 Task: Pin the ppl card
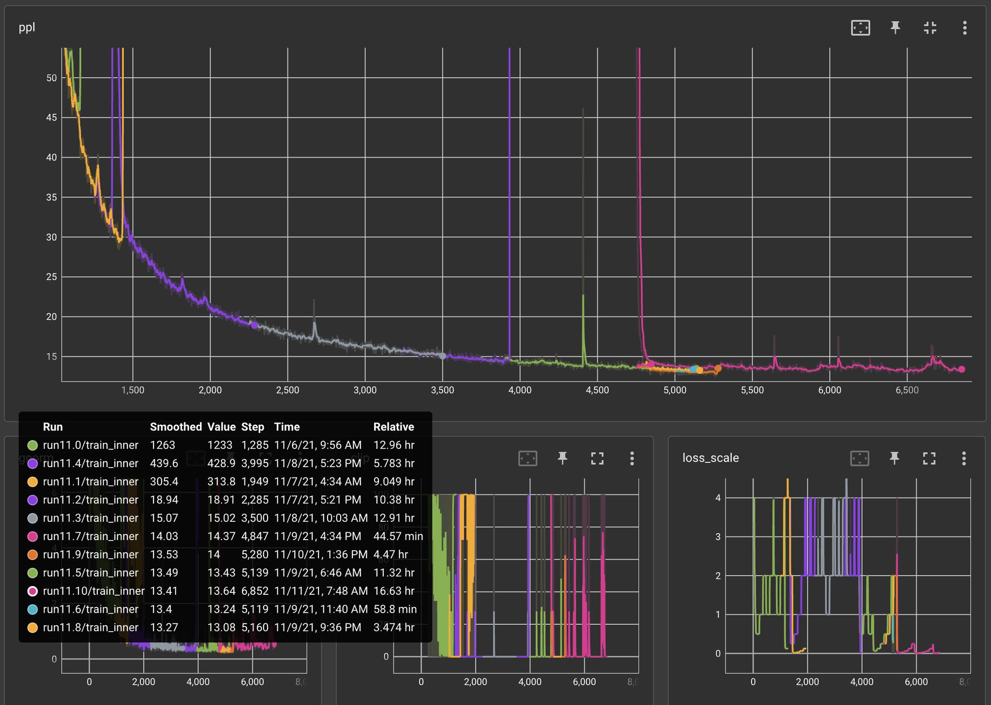coord(895,28)
